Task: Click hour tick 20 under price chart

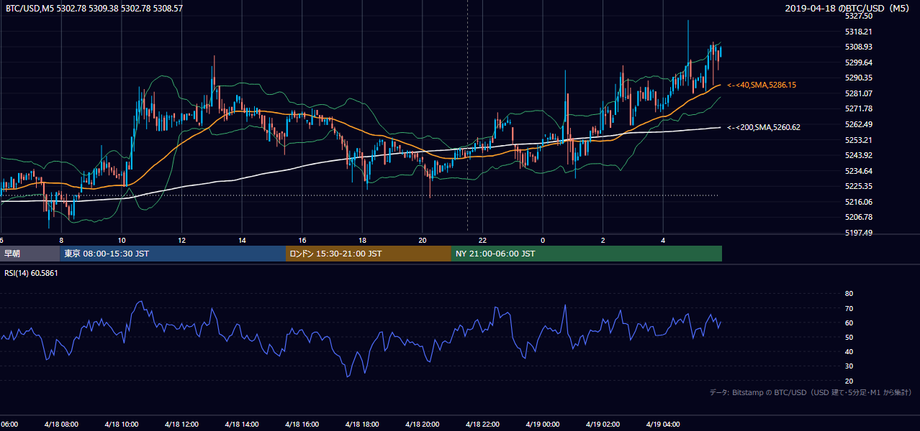Action: pyautogui.click(x=423, y=240)
